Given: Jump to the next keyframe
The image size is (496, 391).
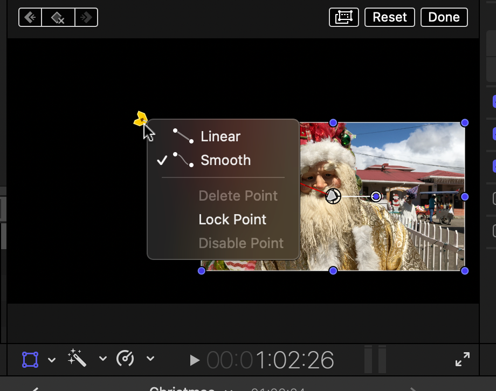Looking at the screenshot, I should [86, 18].
